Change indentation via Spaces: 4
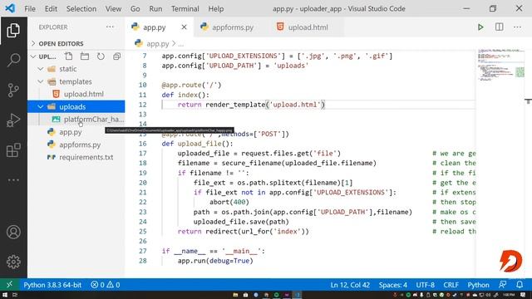 click(393, 285)
